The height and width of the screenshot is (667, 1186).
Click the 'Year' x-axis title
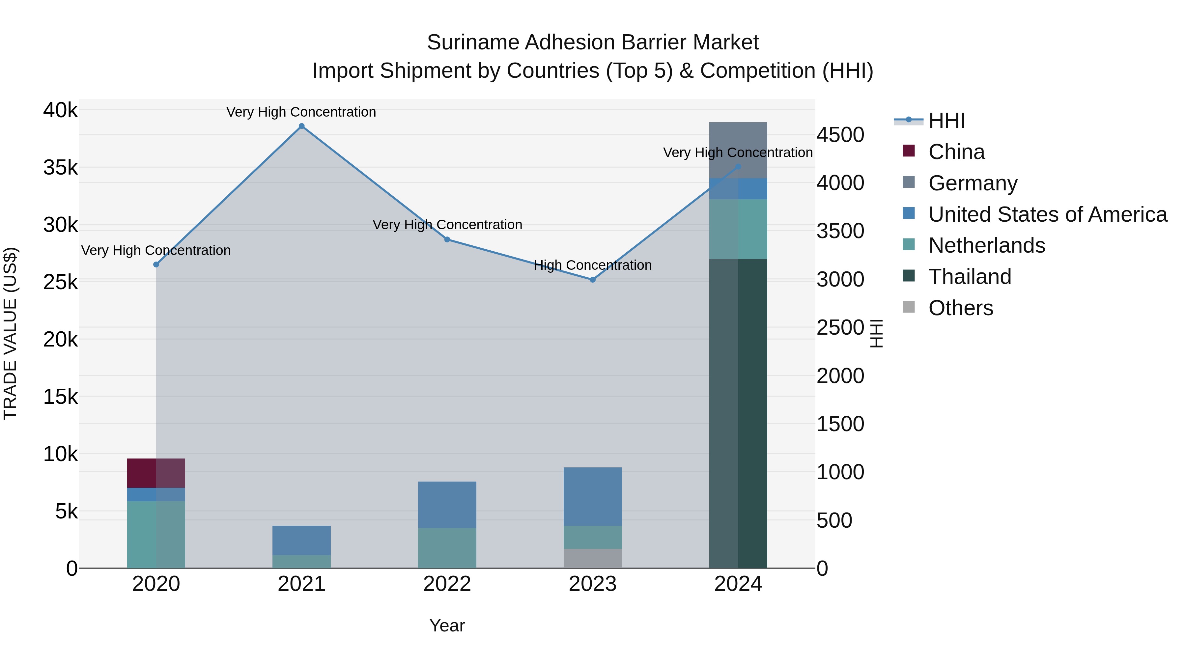[447, 625]
